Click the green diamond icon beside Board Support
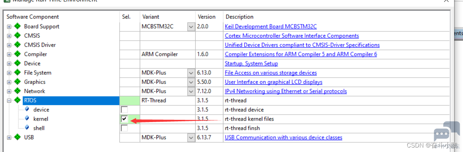 click(17, 26)
